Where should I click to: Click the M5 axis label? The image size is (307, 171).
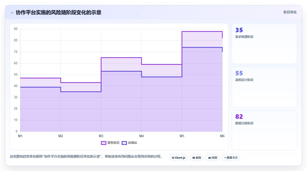(182, 136)
